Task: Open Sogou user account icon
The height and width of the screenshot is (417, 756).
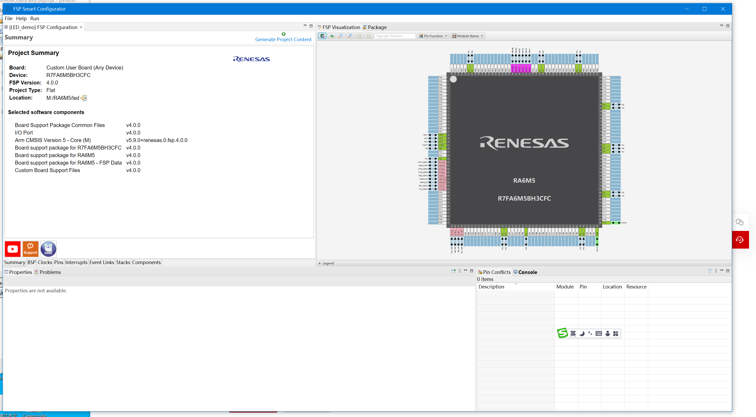Action: point(607,333)
